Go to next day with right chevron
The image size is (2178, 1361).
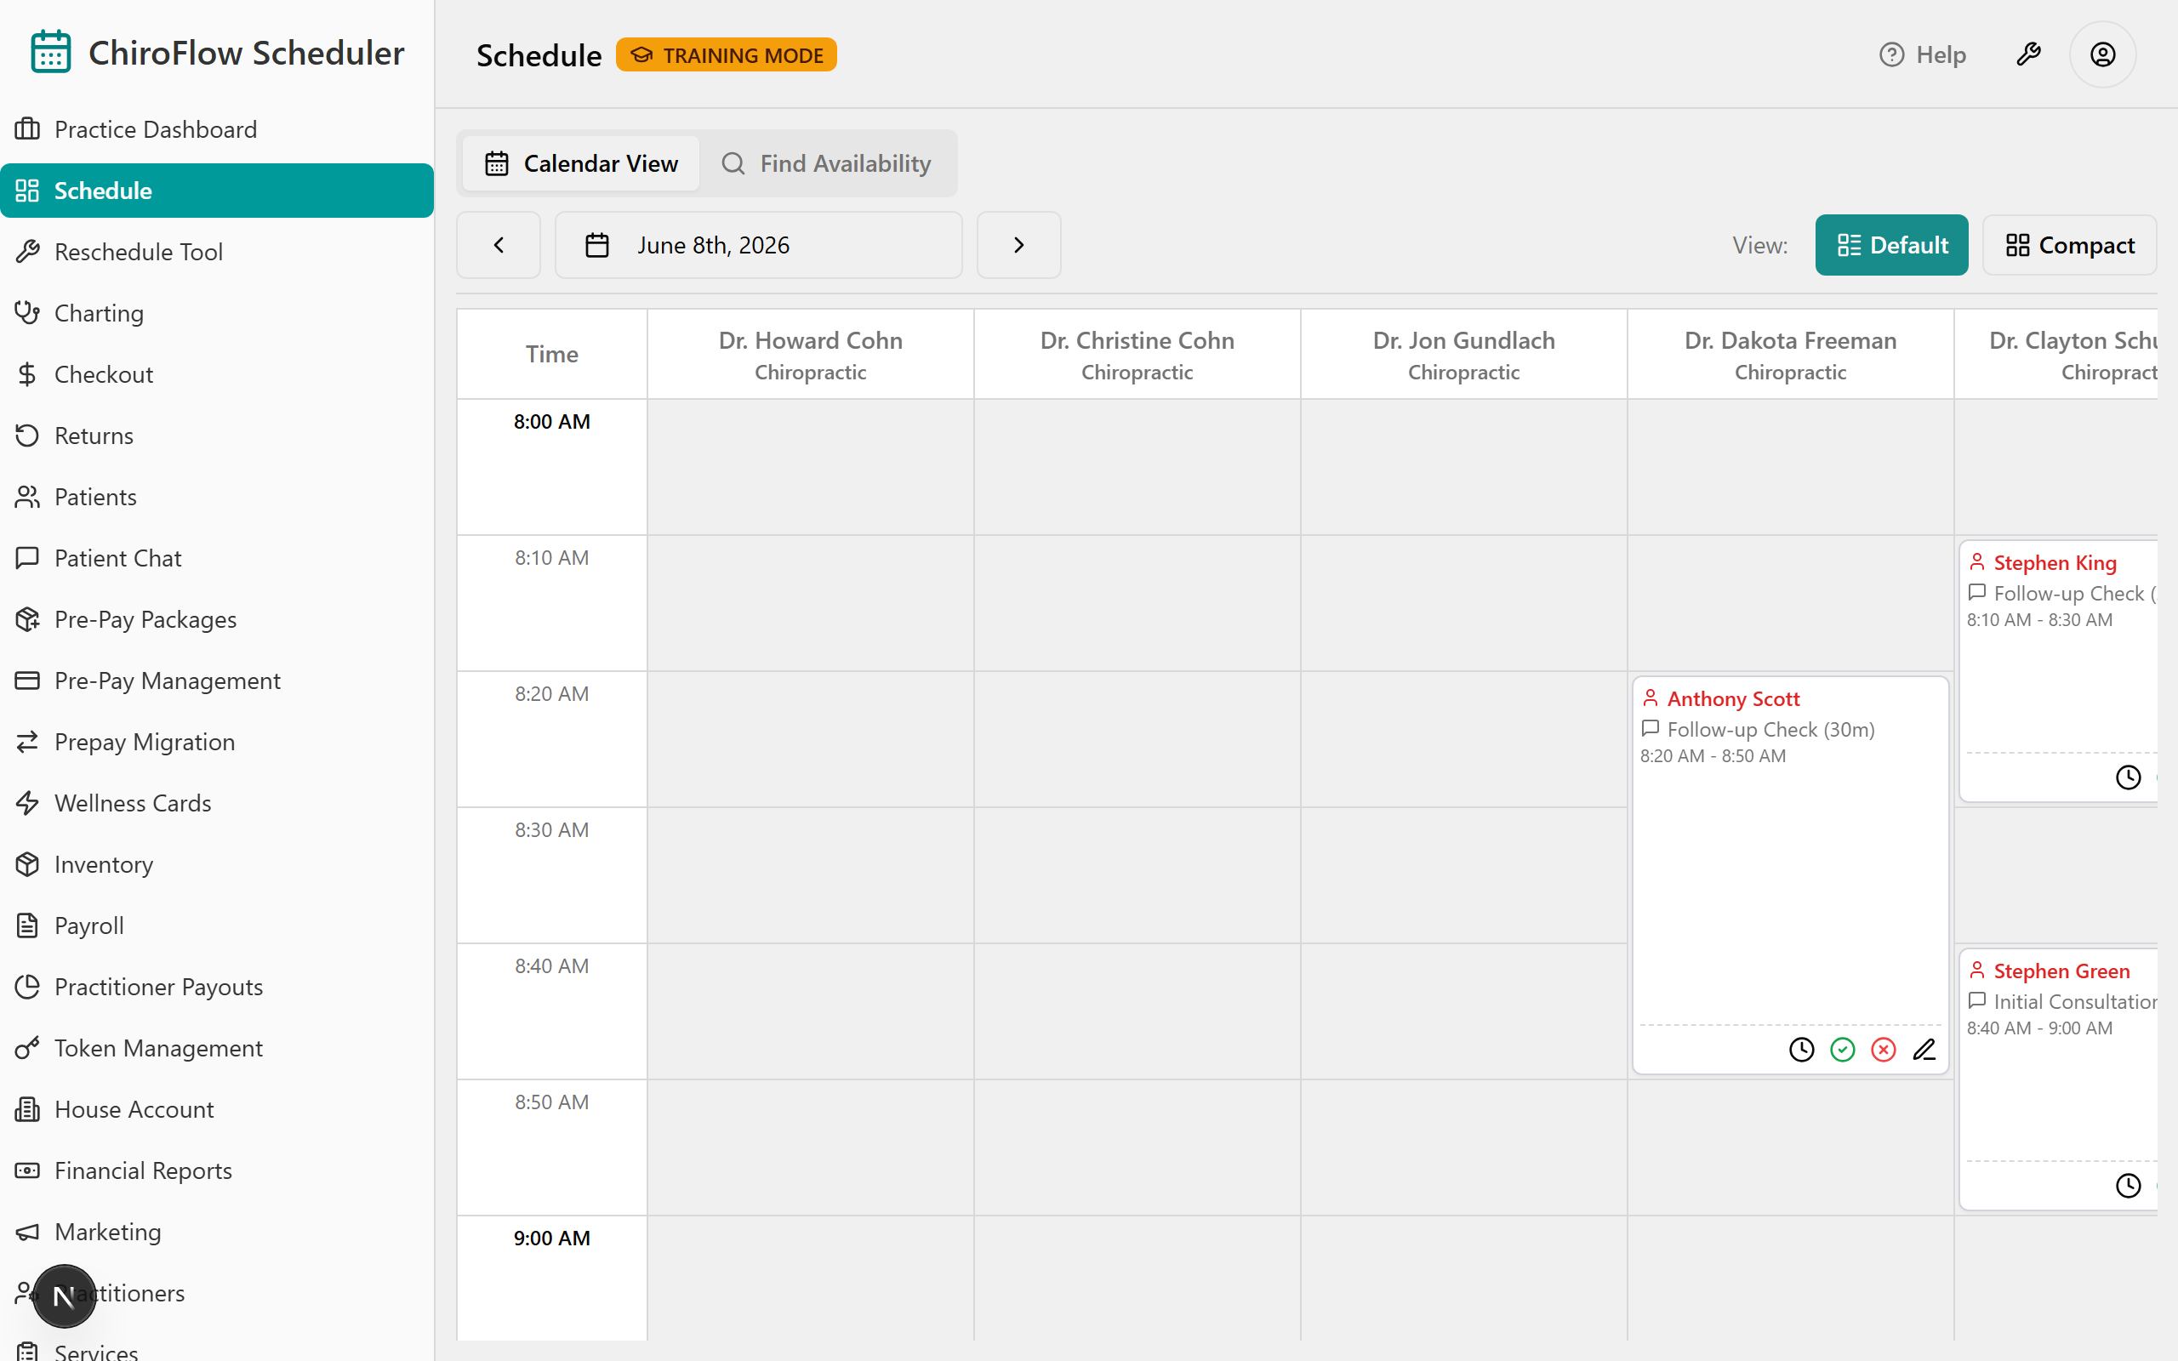(1018, 245)
